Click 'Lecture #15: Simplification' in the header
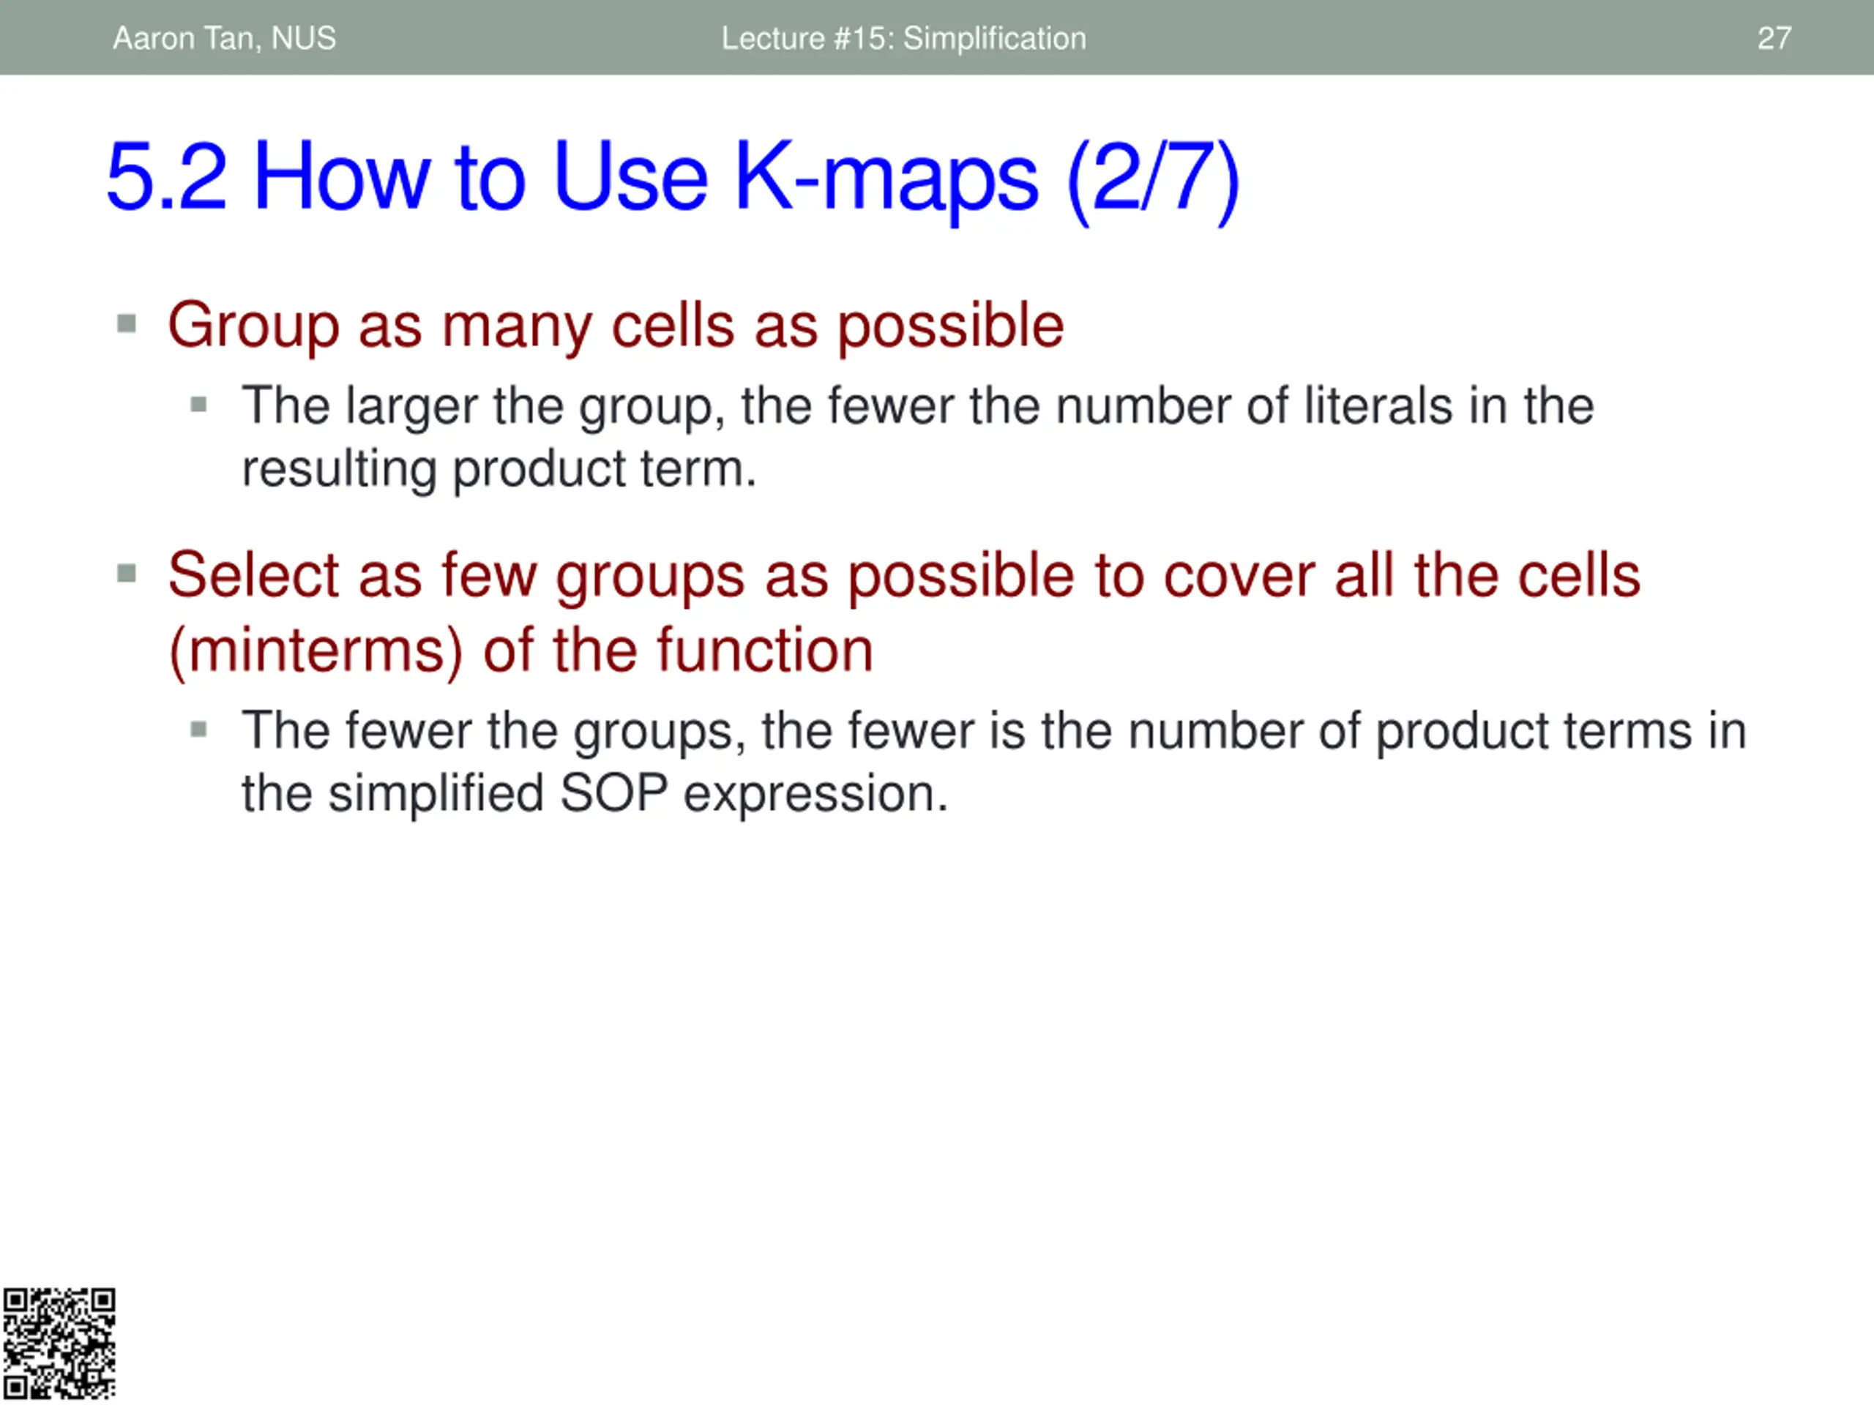 (x=904, y=38)
